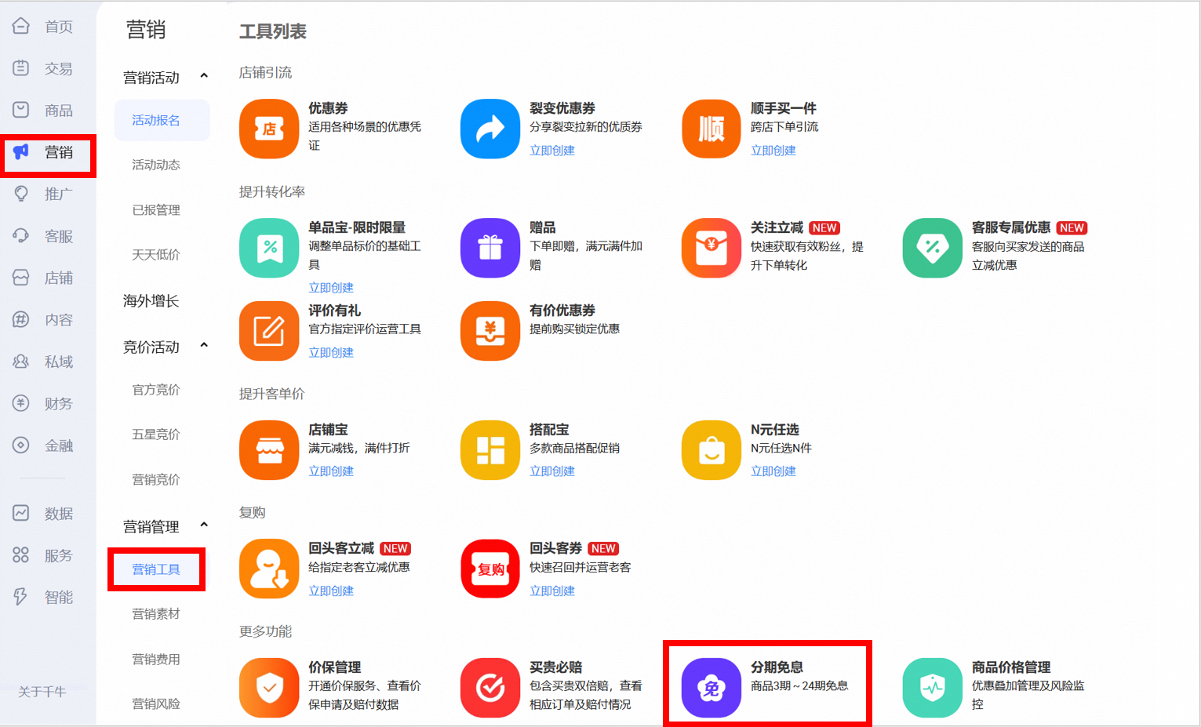
Task: Select the 顺手买一件 orange icon
Action: 712,129
